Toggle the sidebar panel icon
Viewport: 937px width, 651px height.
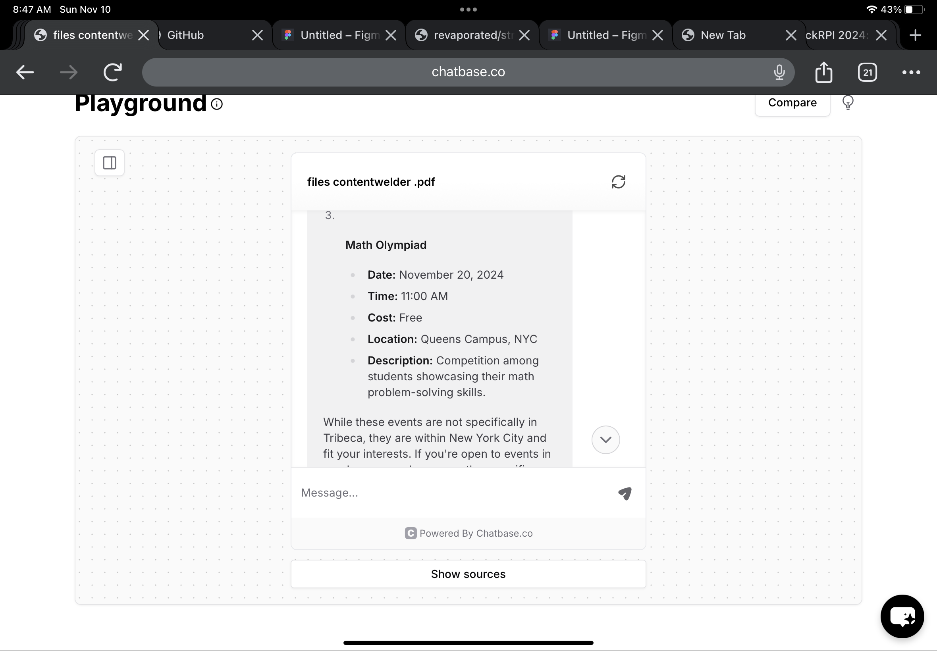tap(109, 163)
